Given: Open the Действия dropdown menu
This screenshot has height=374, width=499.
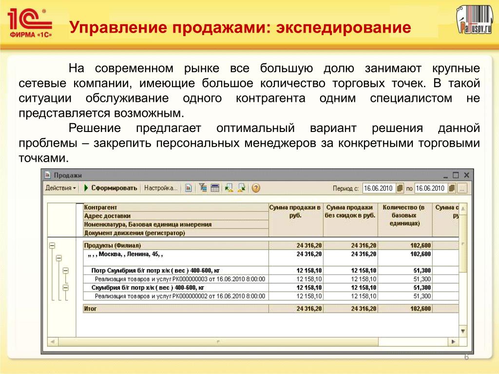Looking at the screenshot, I should [61, 188].
